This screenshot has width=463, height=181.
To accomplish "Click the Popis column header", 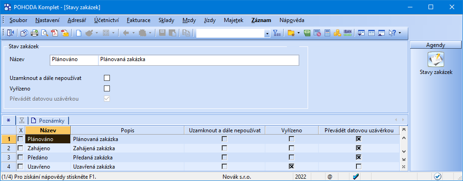I will [x=127, y=130].
